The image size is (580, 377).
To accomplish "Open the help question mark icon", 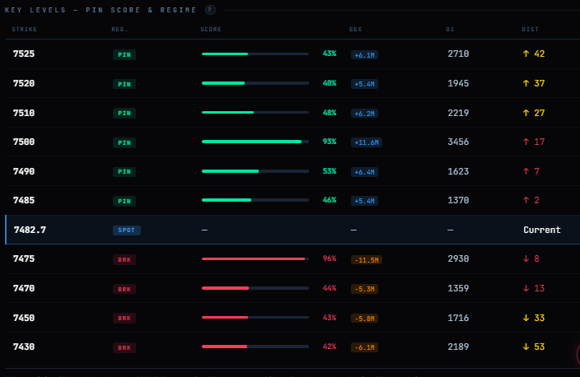I will click(x=210, y=10).
